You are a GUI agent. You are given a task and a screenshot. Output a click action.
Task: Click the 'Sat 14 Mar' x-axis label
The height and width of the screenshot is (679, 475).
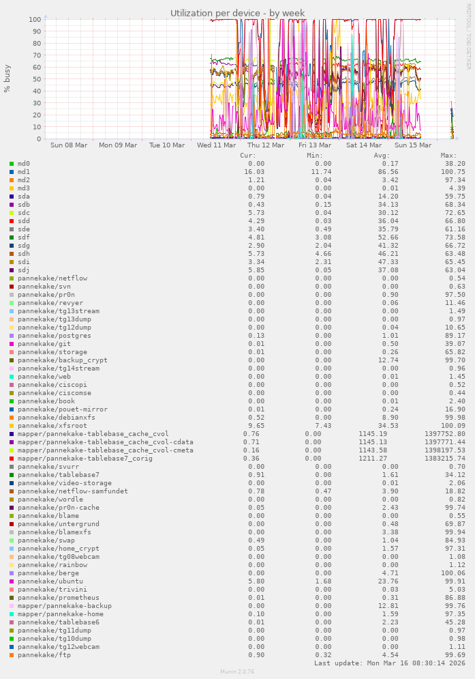[x=364, y=145]
